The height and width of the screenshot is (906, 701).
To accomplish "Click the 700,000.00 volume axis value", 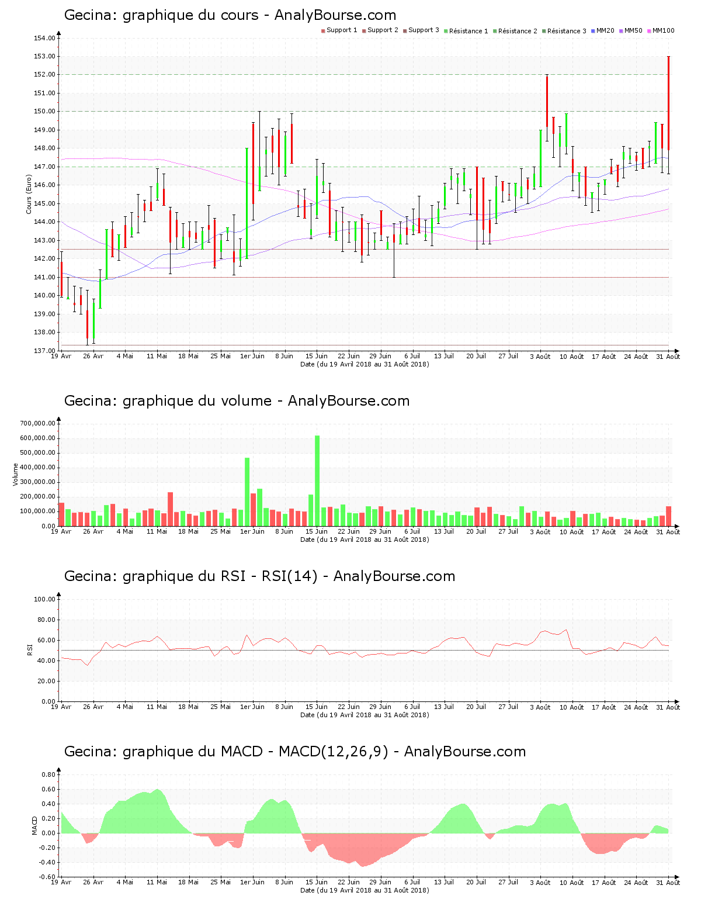I will point(38,424).
